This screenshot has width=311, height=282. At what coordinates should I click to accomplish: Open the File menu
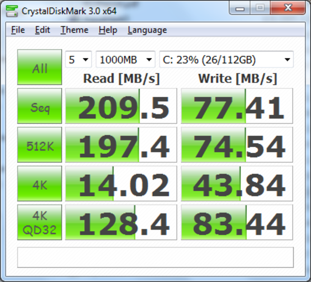(18, 30)
